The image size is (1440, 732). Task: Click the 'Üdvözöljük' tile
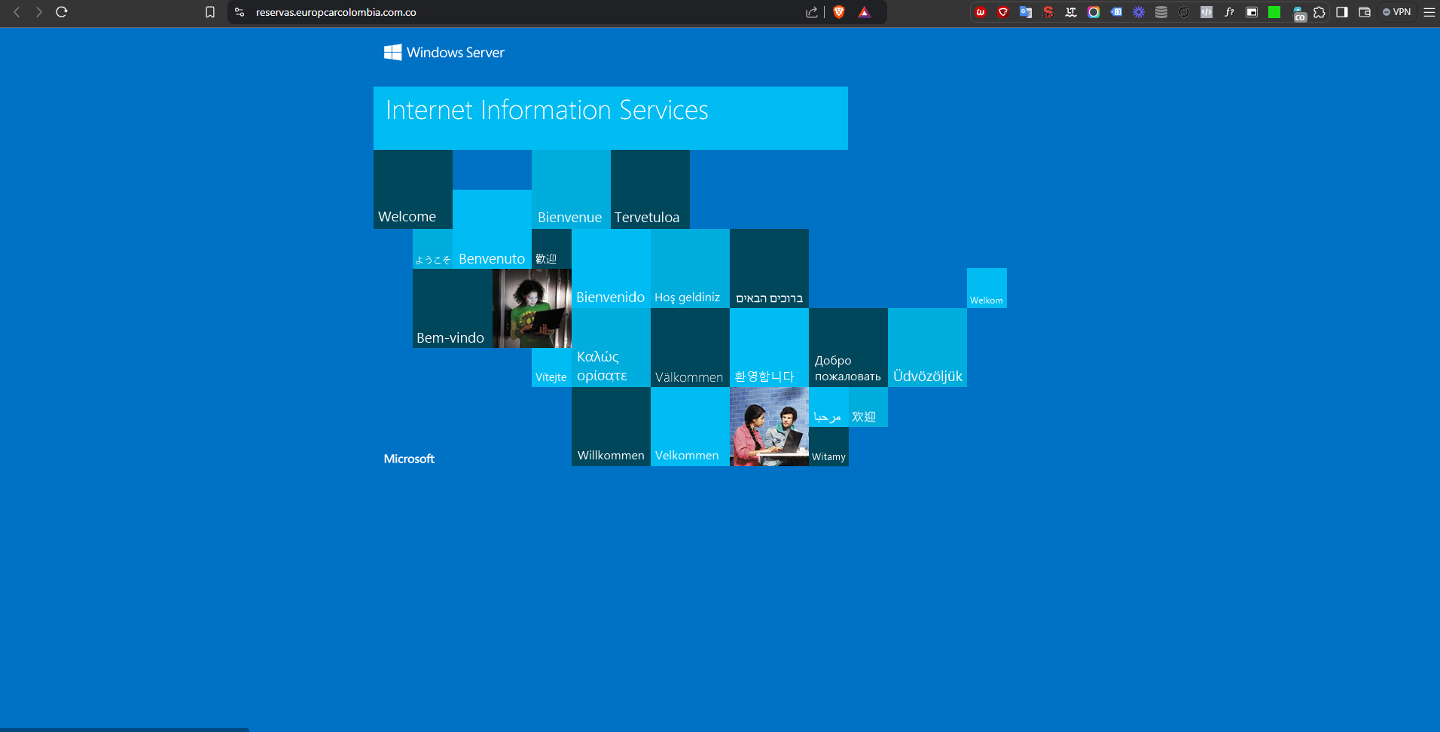(927, 347)
